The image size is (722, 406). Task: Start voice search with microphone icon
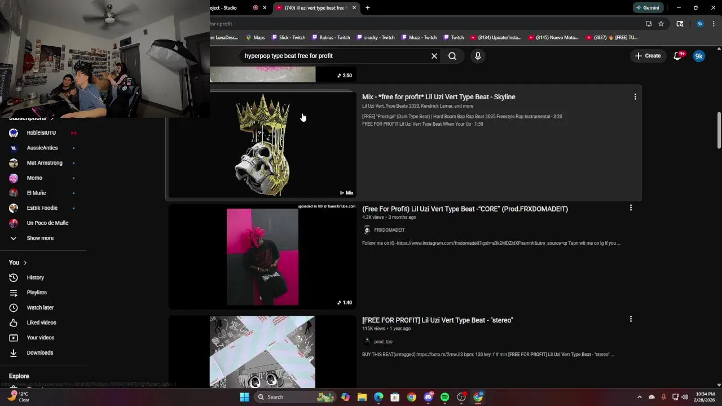(478, 56)
